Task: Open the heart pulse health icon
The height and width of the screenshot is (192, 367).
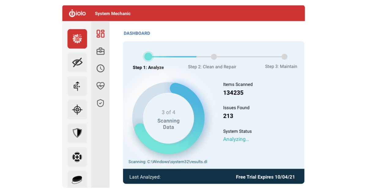Action: coord(100,86)
